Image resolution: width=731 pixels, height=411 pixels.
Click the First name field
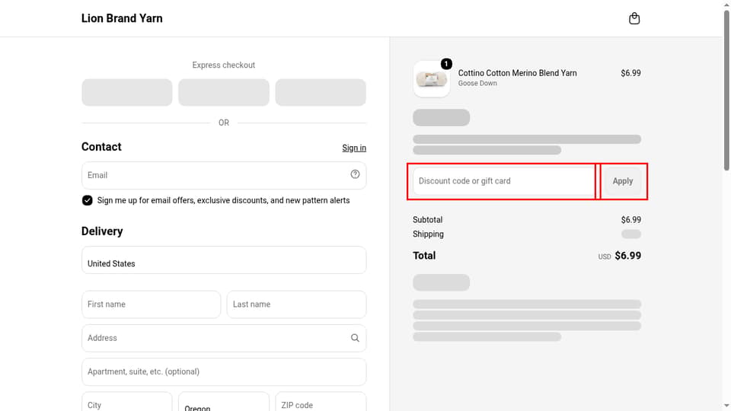[151, 304]
